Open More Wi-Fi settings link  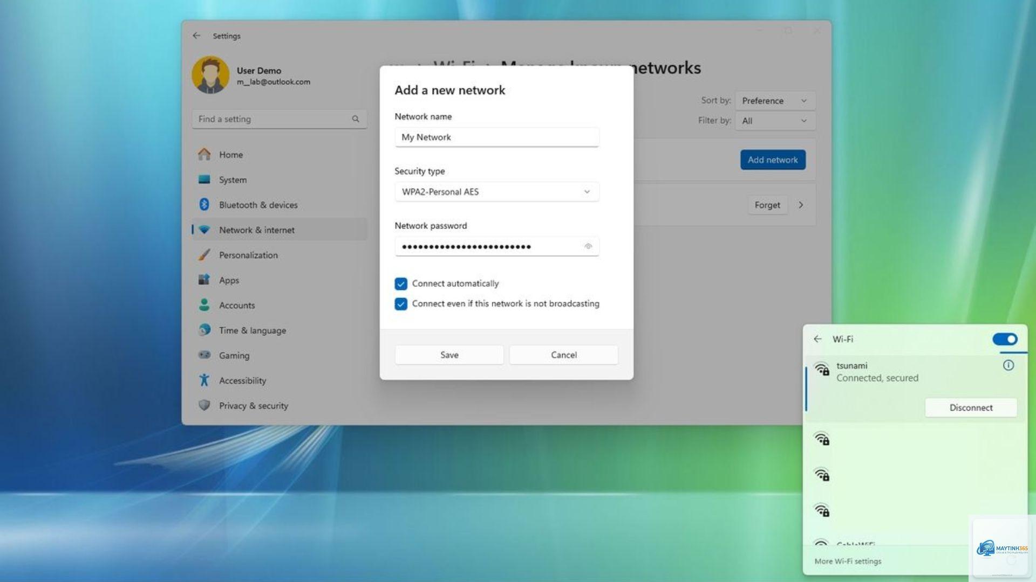coord(848,561)
